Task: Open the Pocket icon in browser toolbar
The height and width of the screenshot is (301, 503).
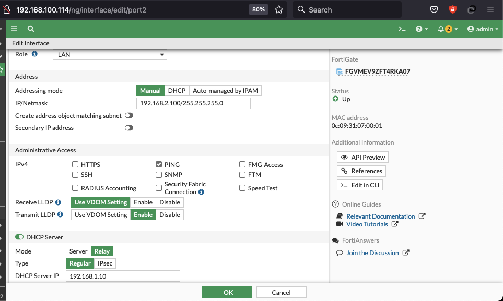Action: [434, 9]
